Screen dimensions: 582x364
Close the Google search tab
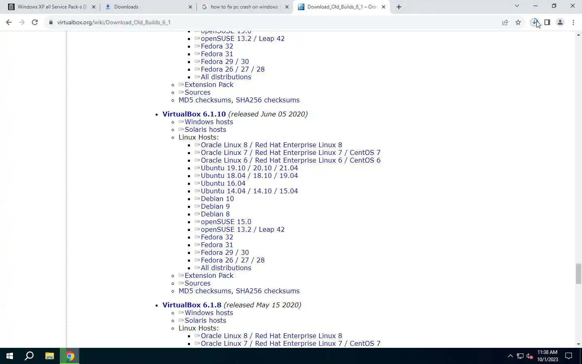click(x=287, y=7)
